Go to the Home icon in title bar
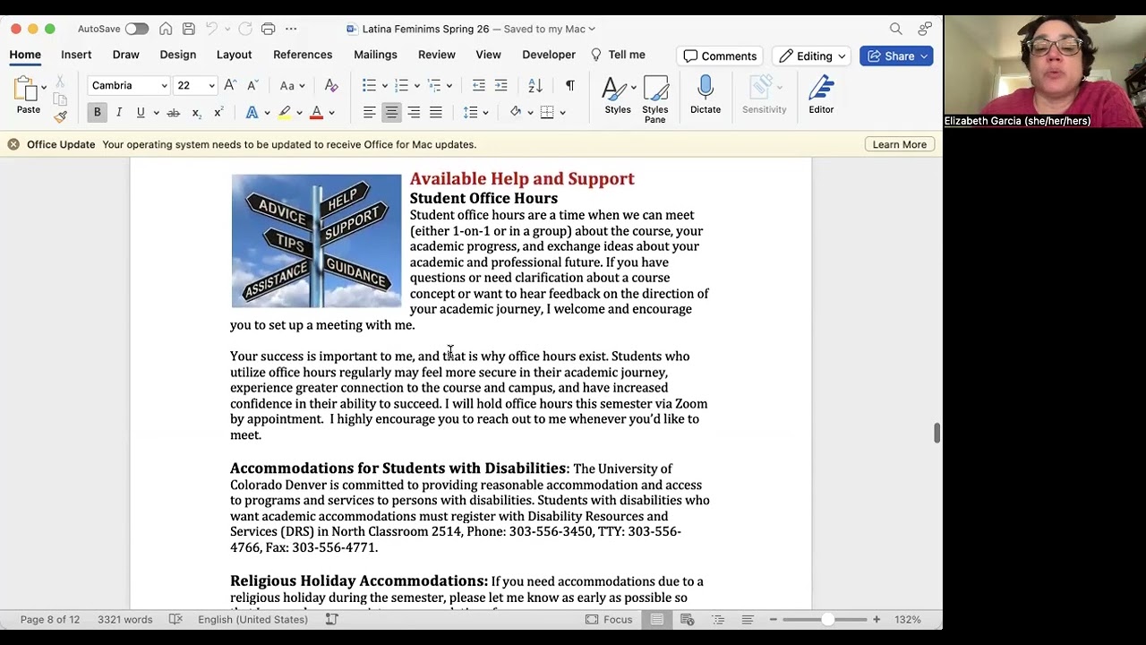Screen dimensions: 1146x645 coord(166,29)
